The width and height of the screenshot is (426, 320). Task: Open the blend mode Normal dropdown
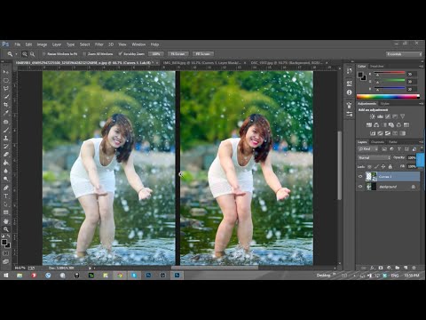point(375,157)
